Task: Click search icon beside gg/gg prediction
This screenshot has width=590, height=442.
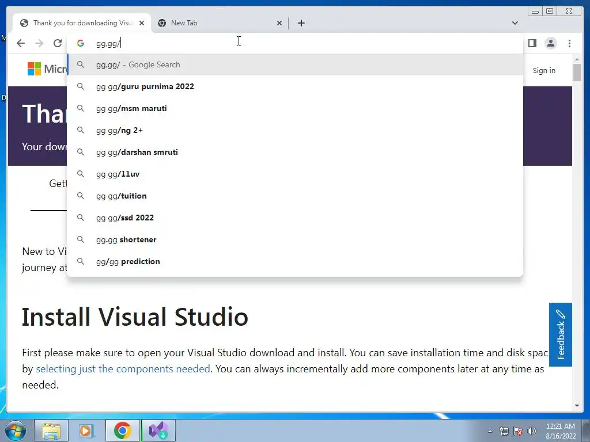Action: (x=81, y=261)
